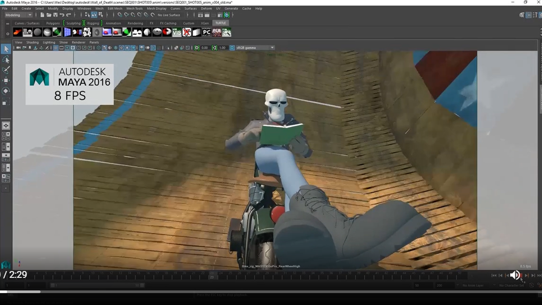Viewport: 542px width, 305px height.
Task: Open the shelf options menu button
Action: coord(8,34)
